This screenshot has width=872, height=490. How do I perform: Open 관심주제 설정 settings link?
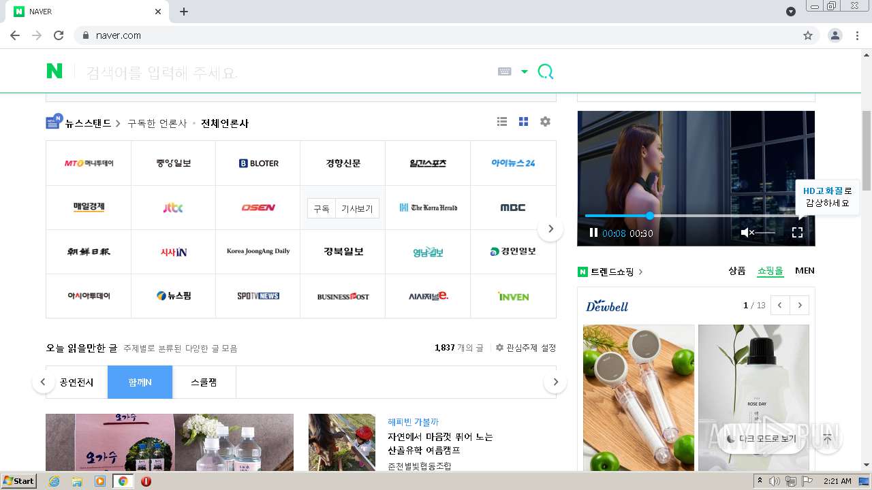(526, 348)
